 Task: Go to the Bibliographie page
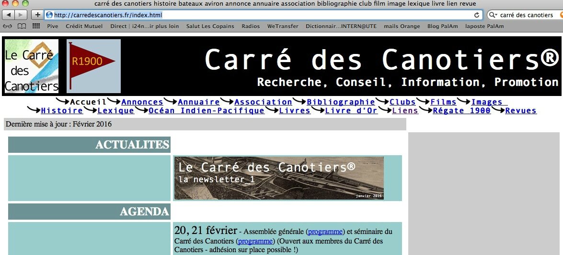coord(341,102)
